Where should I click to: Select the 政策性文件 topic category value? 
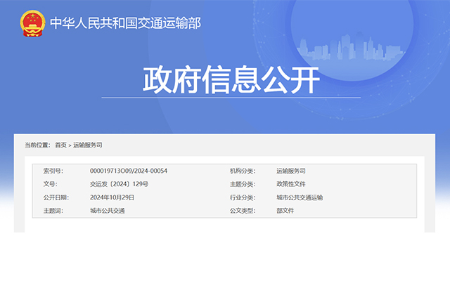[290, 184]
